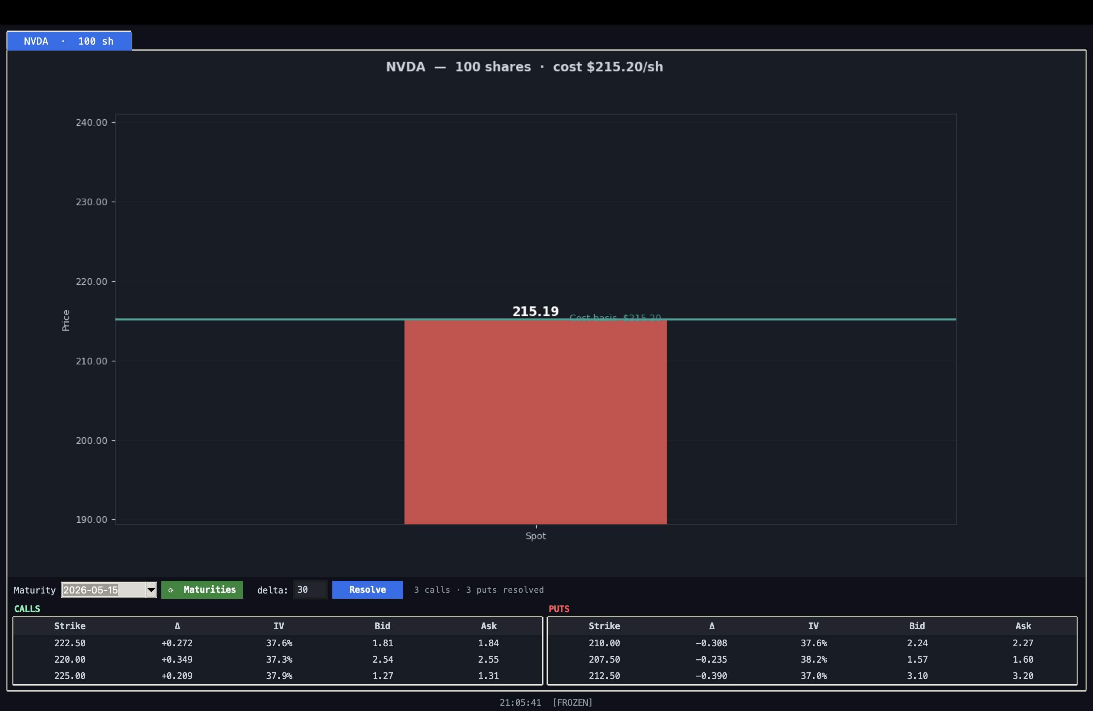
Task: Select the 210.00 strike put row
Action: pyautogui.click(x=812, y=643)
